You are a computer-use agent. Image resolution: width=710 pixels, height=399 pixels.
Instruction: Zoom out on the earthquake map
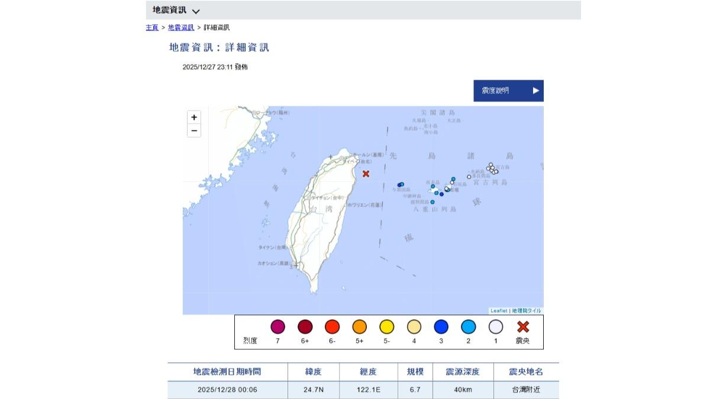point(194,131)
